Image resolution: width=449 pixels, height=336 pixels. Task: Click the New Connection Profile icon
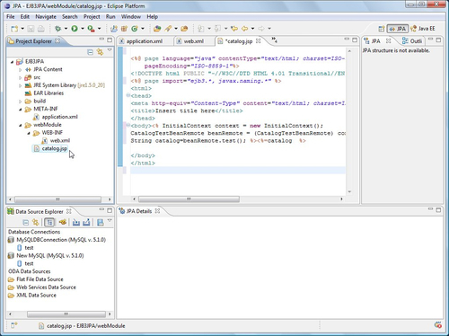point(63,222)
